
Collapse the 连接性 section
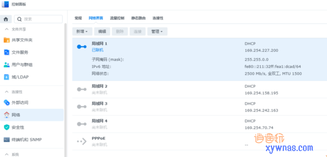click(x=7, y=92)
